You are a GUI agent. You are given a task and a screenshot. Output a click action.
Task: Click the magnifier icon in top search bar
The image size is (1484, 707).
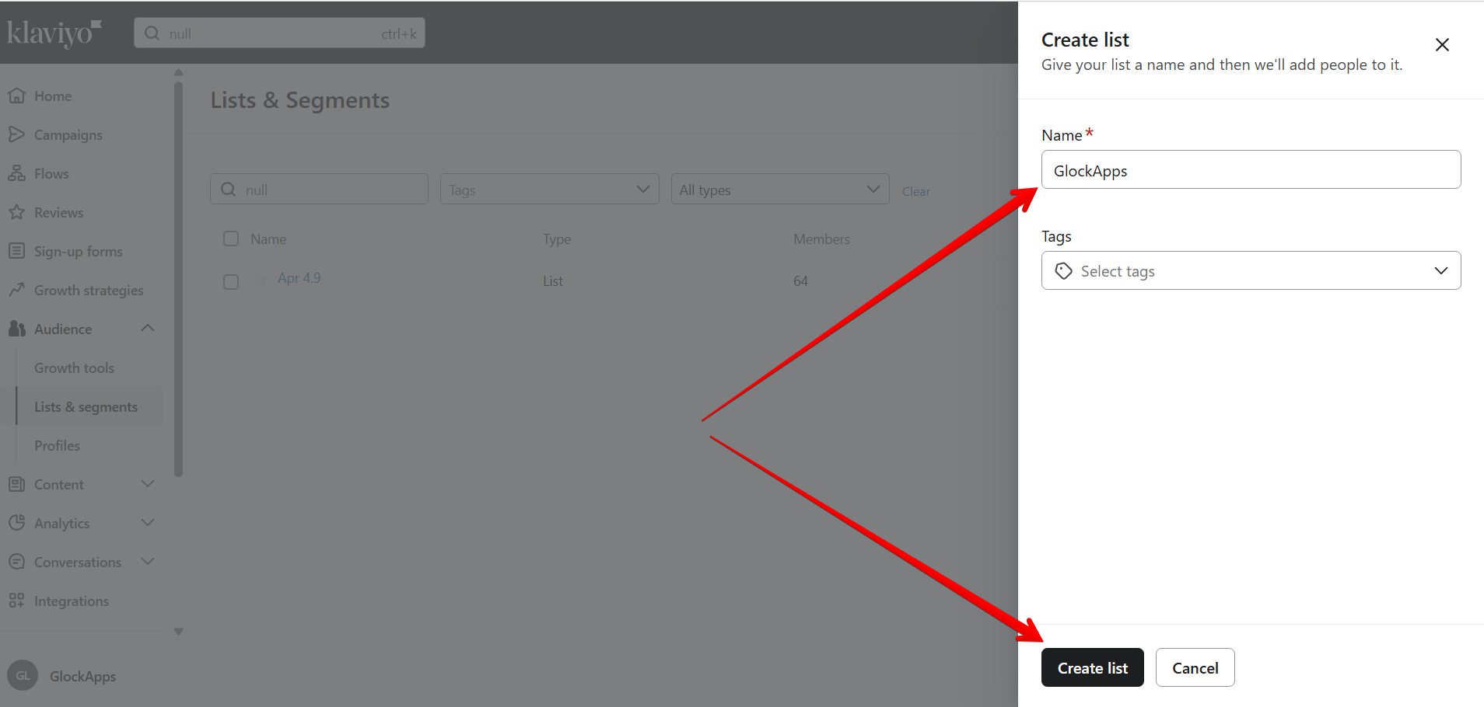click(x=152, y=33)
